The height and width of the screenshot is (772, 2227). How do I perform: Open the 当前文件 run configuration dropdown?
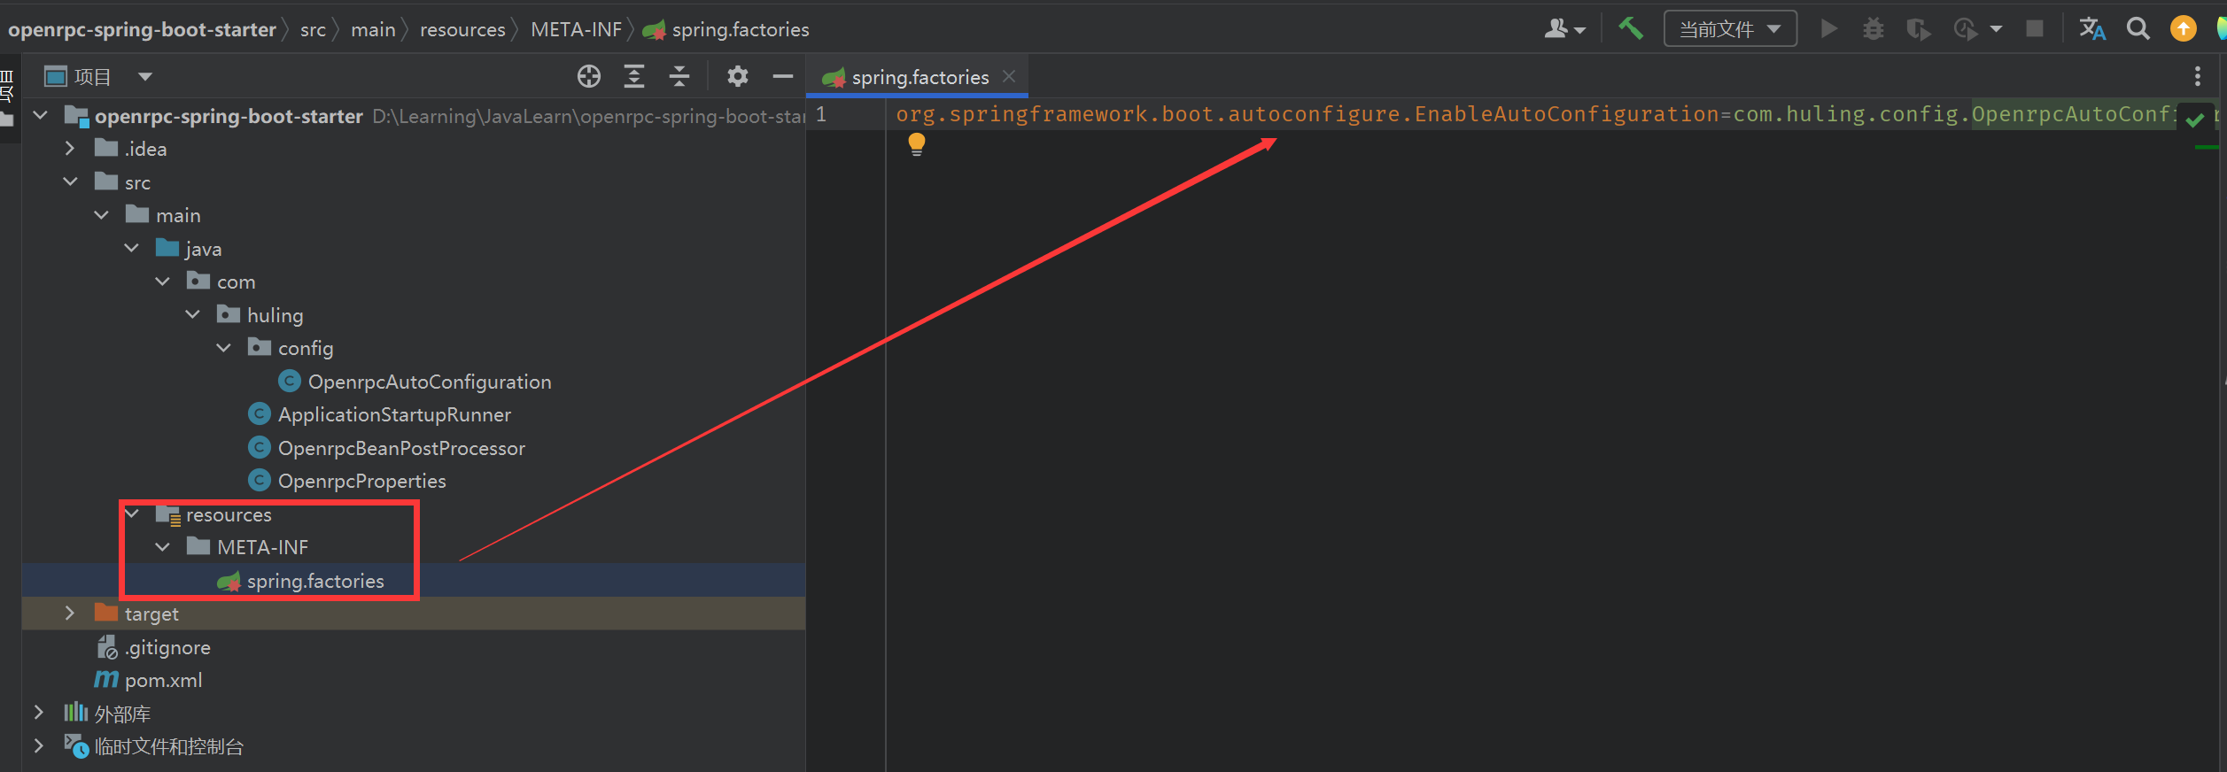point(1729,28)
